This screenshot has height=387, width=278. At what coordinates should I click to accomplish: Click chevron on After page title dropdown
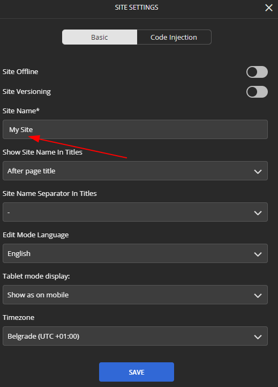258,171
